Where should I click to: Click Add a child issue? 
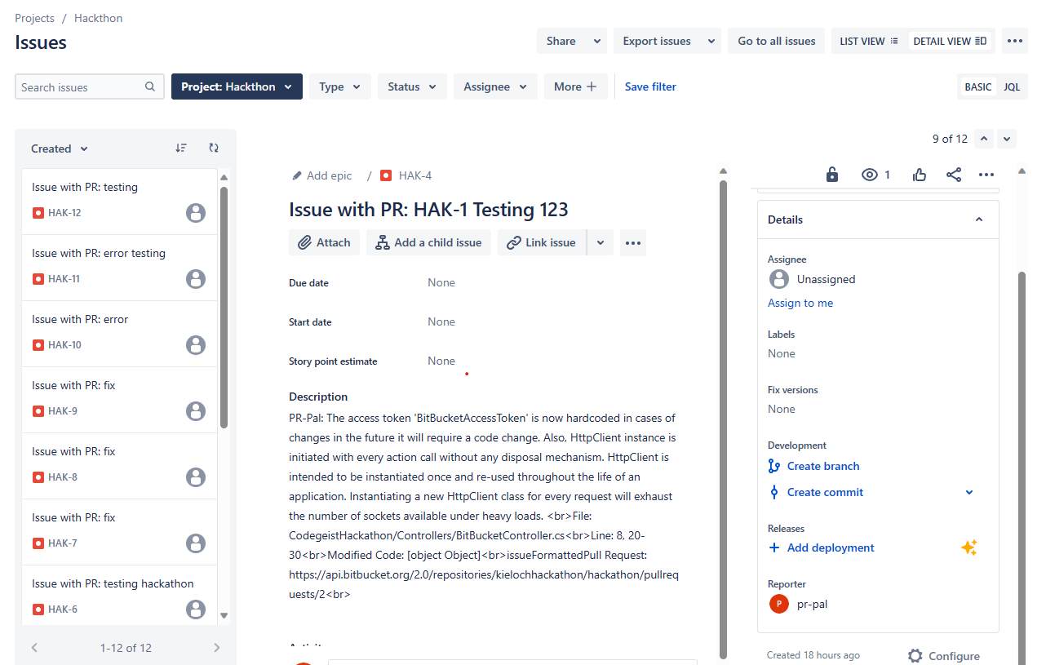pyautogui.click(x=428, y=242)
